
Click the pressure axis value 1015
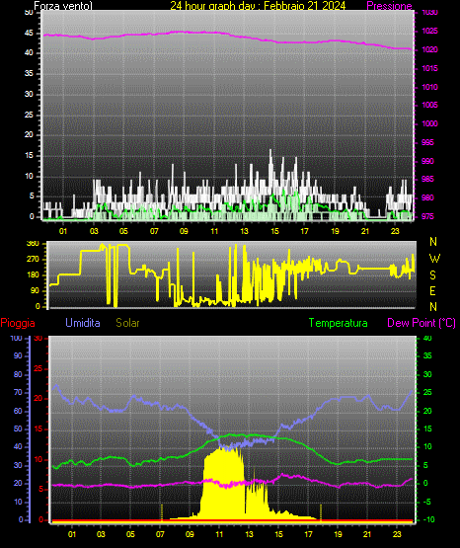(x=429, y=68)
